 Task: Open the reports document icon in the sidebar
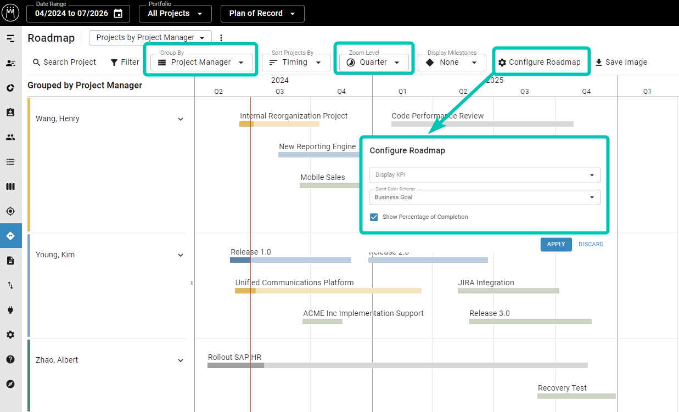11,261
